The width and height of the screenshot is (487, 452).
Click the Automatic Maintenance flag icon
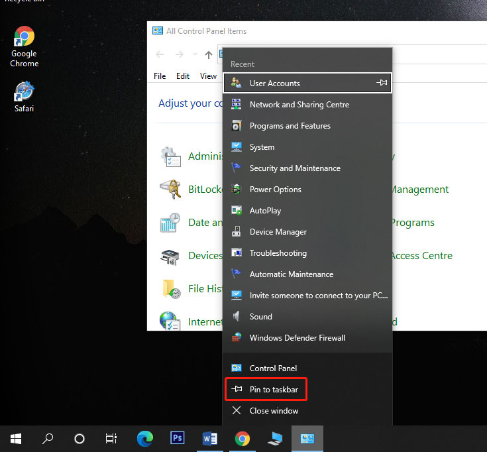pos(237,274)
